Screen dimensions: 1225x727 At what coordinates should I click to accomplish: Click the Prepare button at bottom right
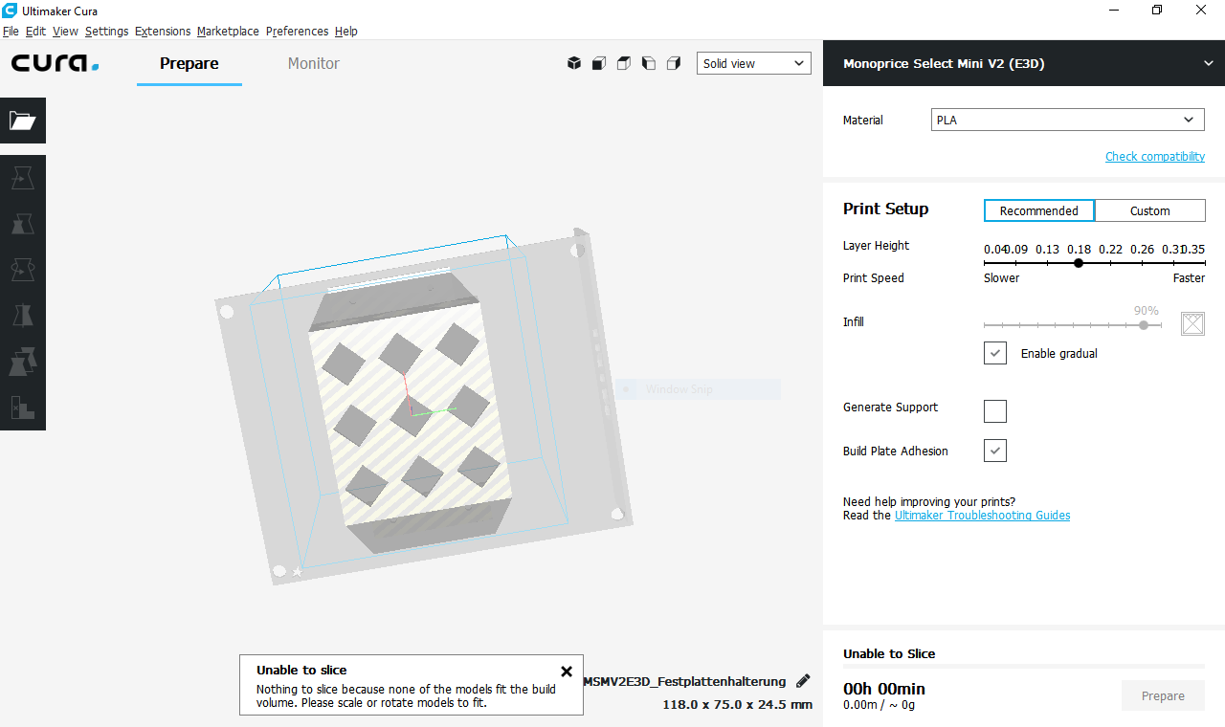coord(1163,695)
